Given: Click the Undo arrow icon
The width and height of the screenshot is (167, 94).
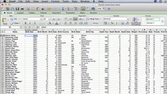Looking at the screenshot, I should (49, 9).
